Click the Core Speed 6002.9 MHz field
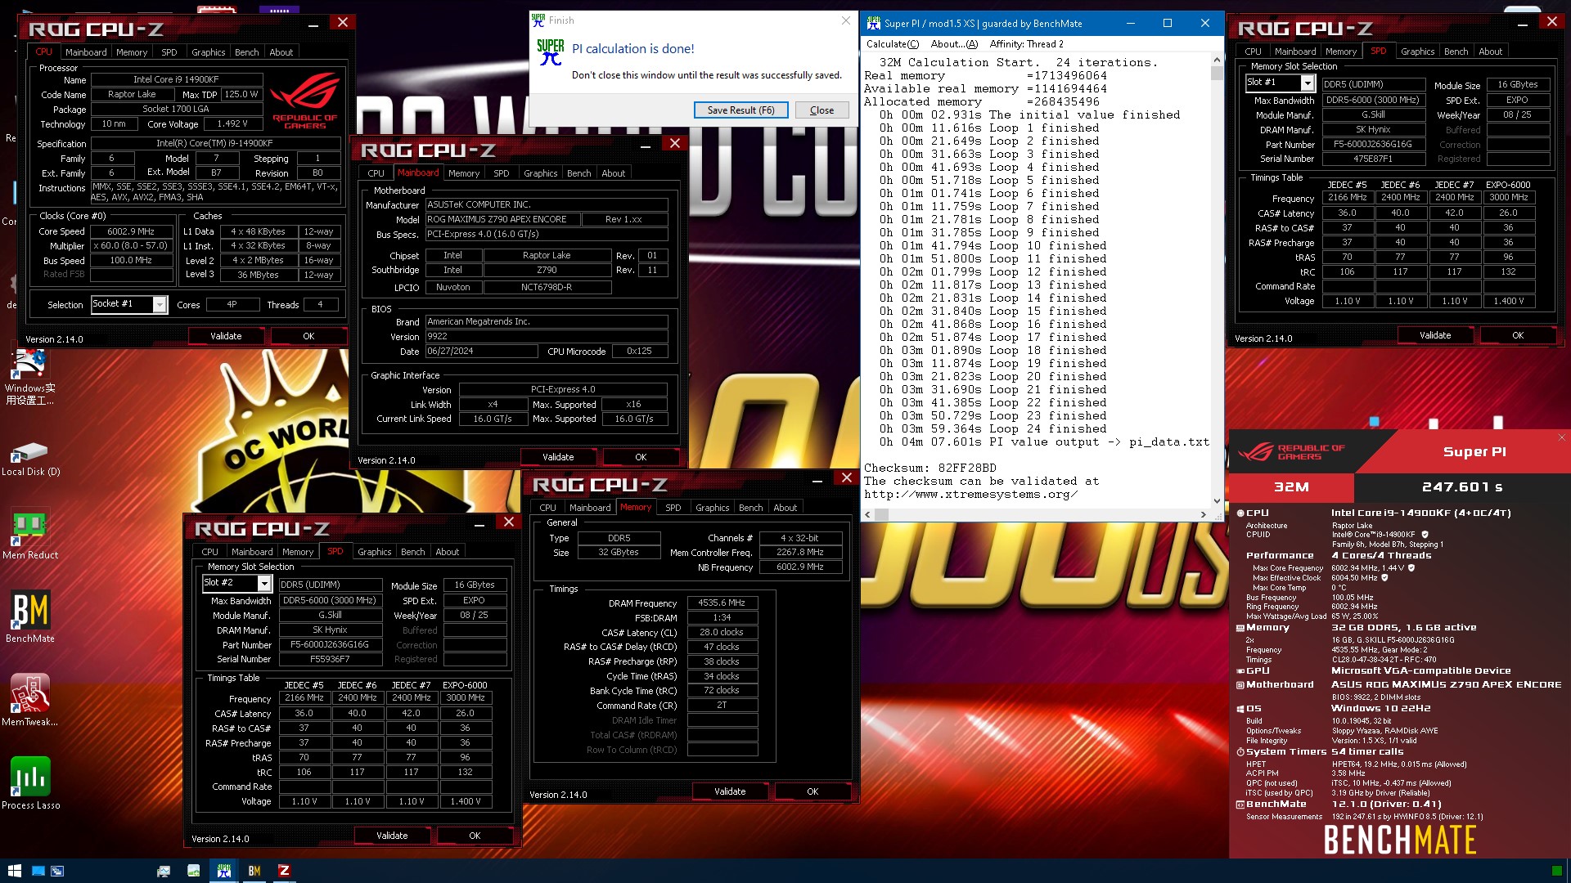This screenshot has height=883, width=1571. [x=131, y=231]
